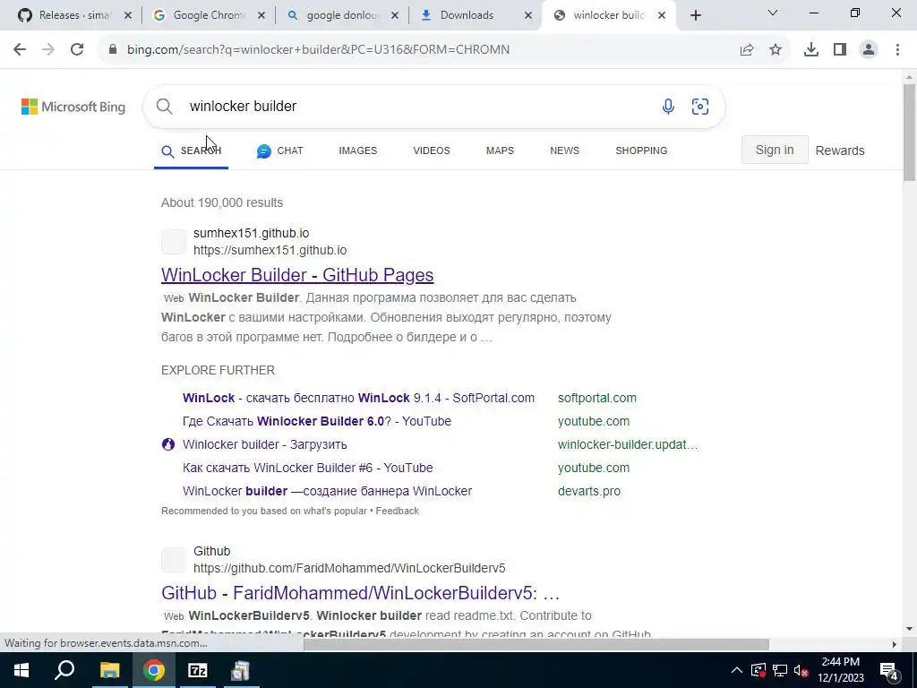
Task: Select the SHOPPING search tab
Action: (x=641, y=150)
